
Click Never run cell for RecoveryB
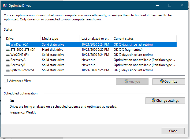(88, 65)
